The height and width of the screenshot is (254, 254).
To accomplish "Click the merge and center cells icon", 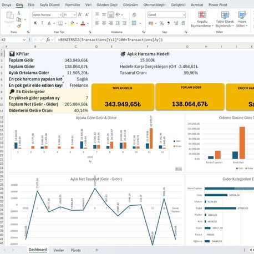I will 134,23.
